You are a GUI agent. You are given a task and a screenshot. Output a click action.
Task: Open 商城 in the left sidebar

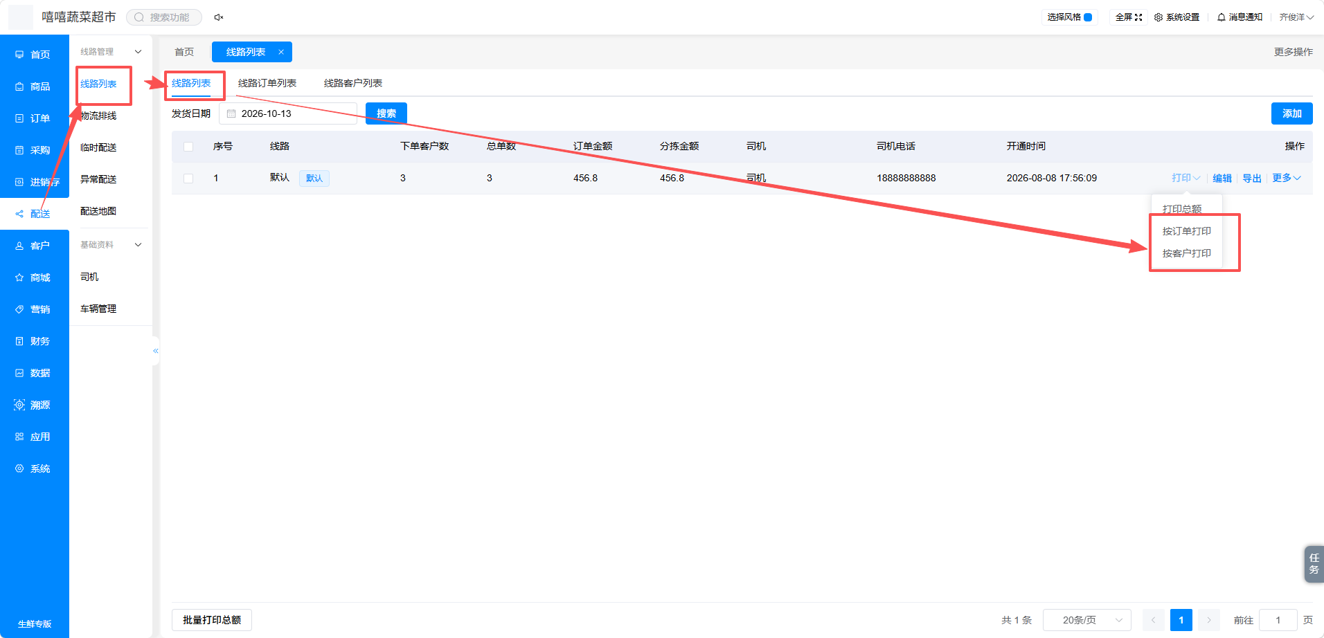pos(34,277)
